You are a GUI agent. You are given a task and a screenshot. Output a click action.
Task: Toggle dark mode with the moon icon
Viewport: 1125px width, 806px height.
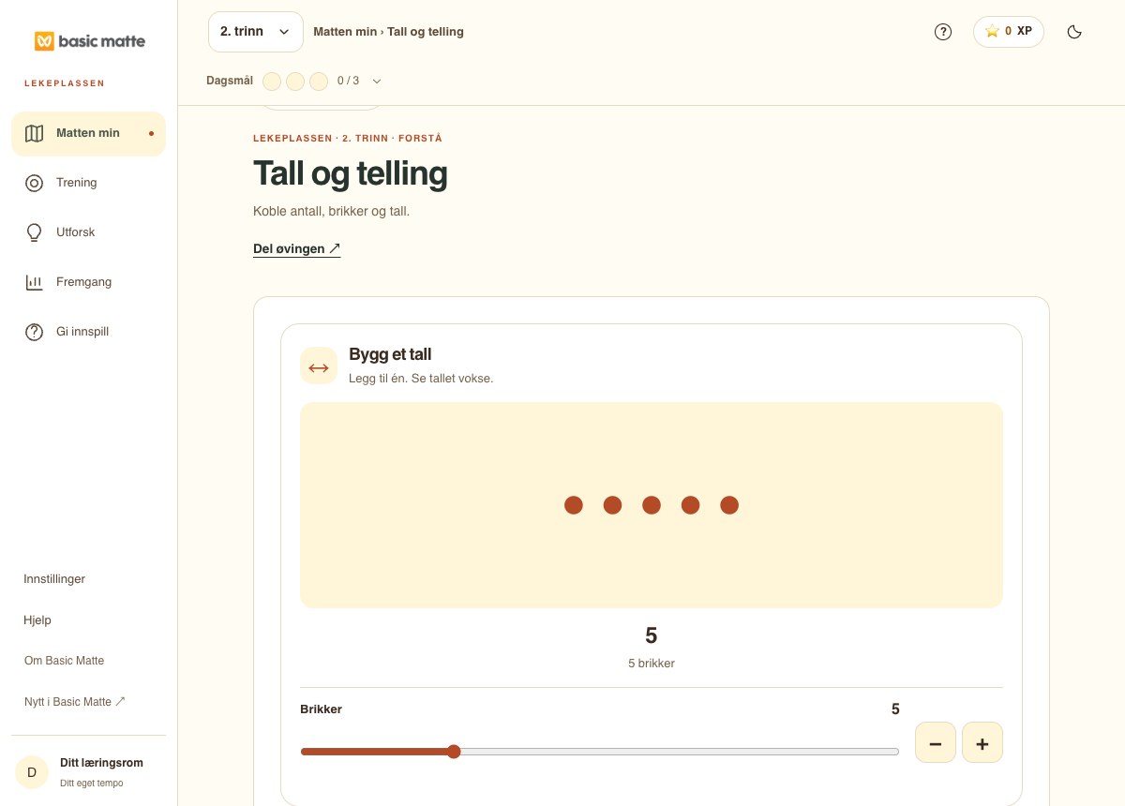(x=1075, y=32)
